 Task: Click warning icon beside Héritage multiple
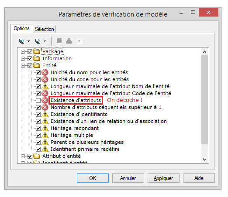(x=45, y=135)
